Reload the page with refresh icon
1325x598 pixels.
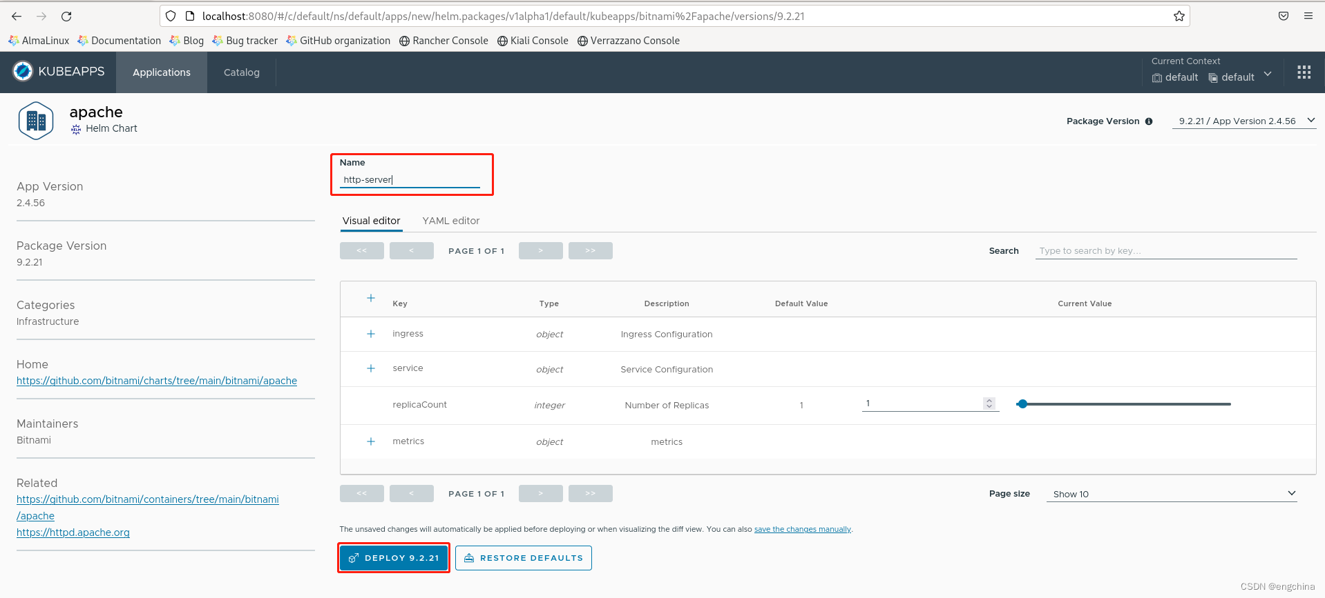tap(66, 16)
